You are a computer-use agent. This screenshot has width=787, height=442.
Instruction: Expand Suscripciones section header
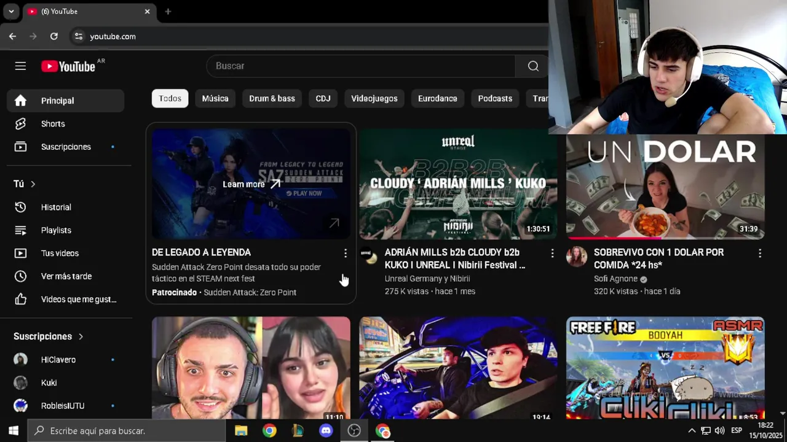point(49,336)
